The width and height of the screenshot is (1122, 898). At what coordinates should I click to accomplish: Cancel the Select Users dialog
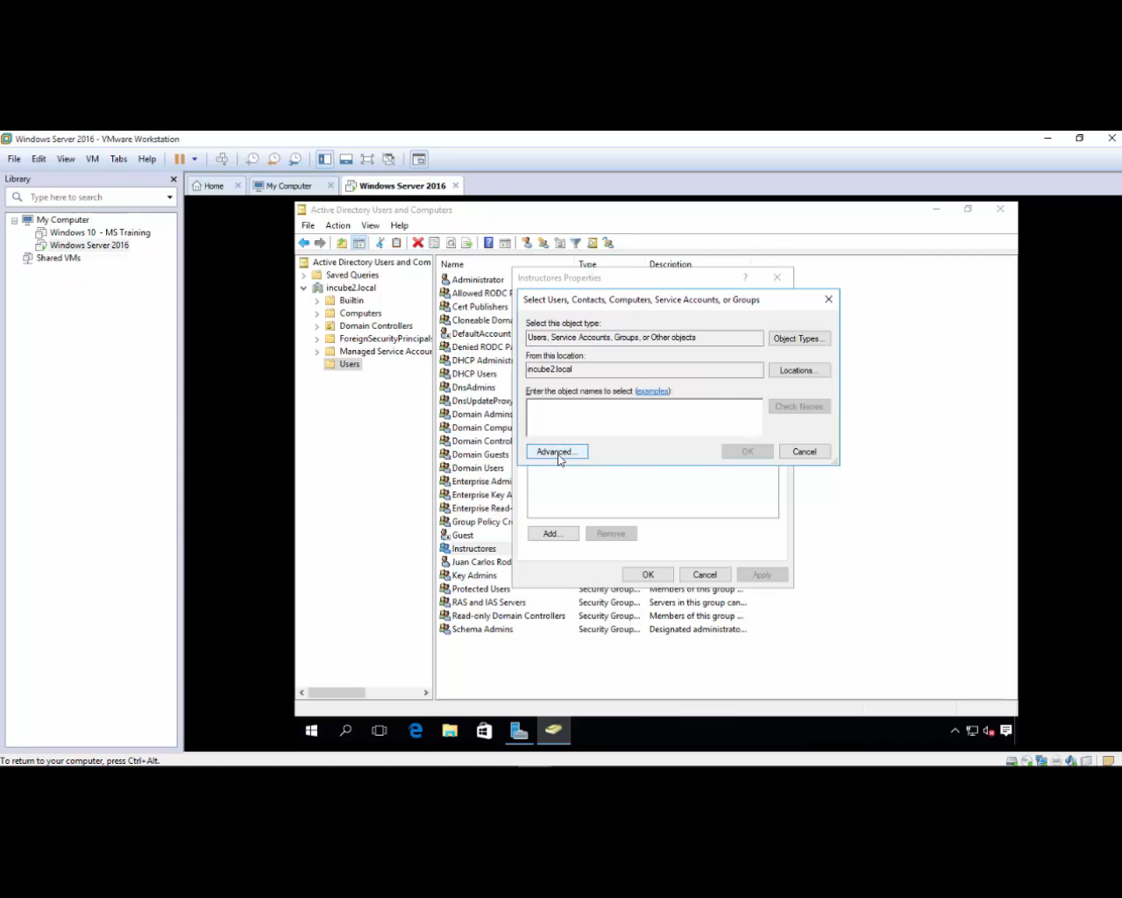click(x=805, y=452)
